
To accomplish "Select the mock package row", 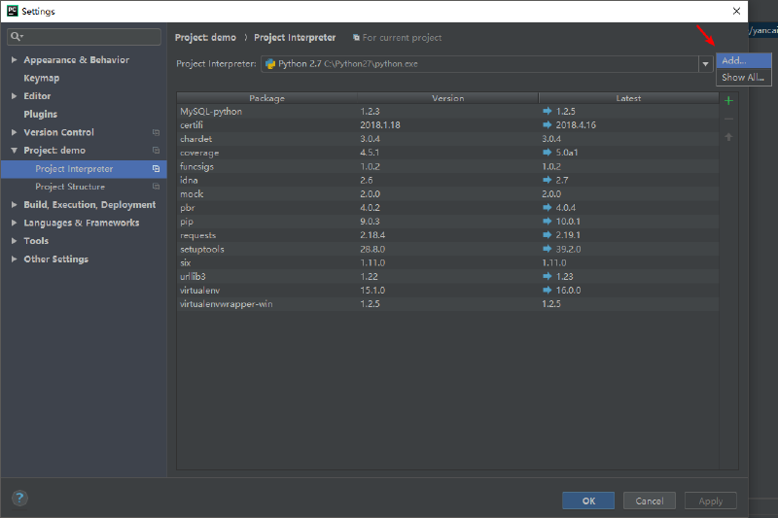I will 447,193.
